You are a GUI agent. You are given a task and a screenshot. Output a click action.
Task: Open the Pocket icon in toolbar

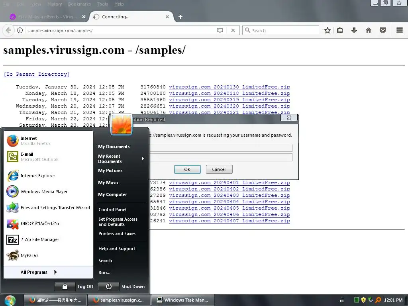[383, 30]
